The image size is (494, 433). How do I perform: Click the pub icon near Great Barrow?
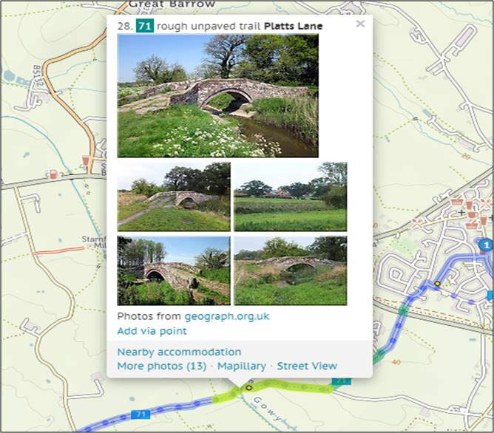pyautogui.click(x=87, y=160)
